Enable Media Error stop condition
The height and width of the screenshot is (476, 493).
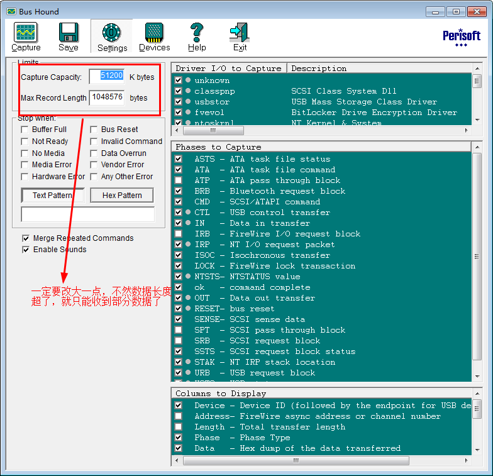click(x=25, y=165)
